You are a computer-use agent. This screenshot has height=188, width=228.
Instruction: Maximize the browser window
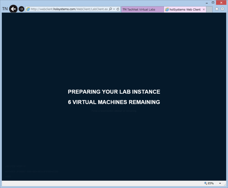pyautogui.click(x=213, y=3)
